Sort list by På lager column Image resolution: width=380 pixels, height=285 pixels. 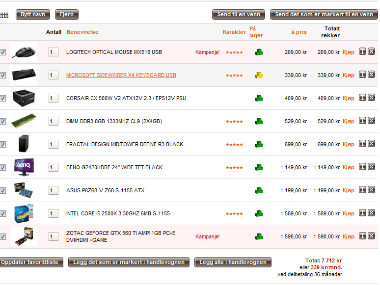[x=256, y=32]
